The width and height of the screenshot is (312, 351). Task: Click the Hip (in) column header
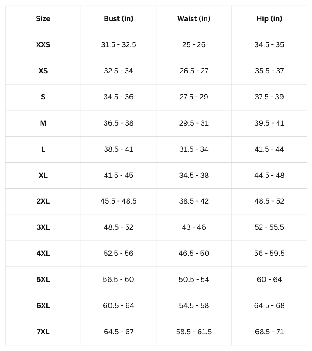coord(269,18)
